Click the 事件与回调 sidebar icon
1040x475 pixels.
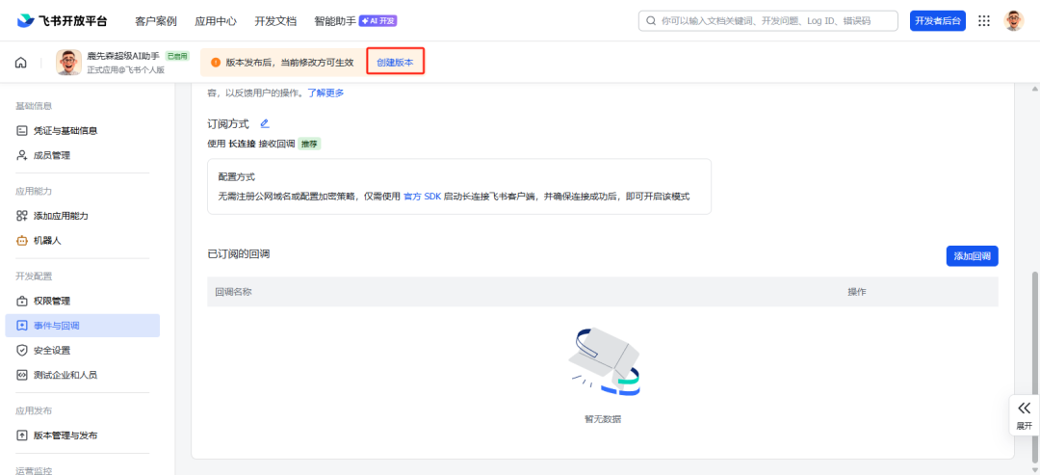[x=21, y=326]
